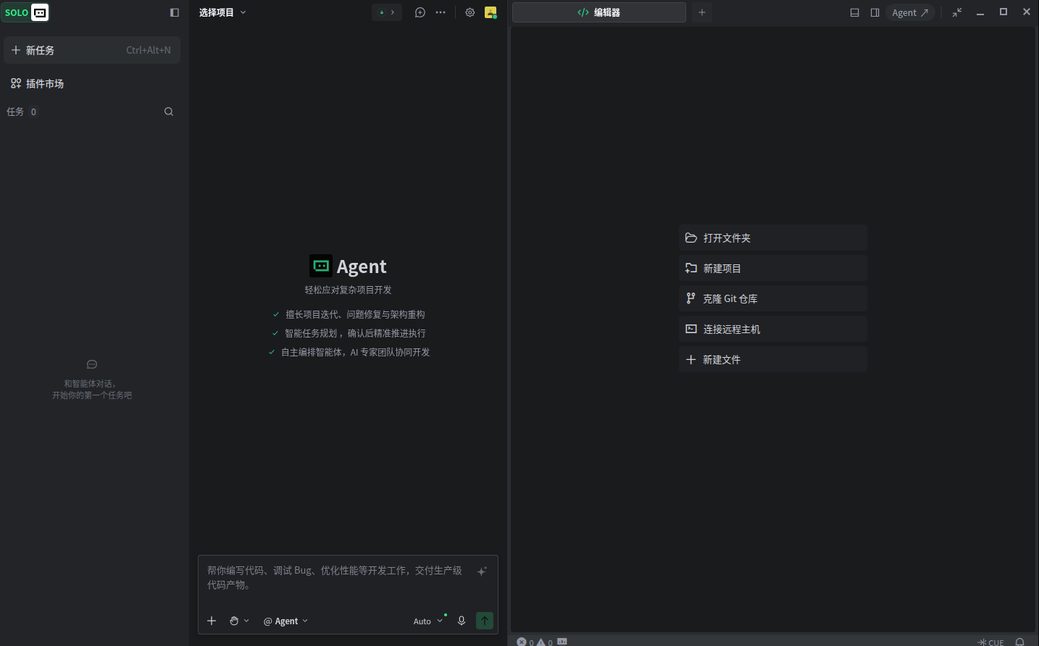The image size is (1039, 646).
Task: Show warnings in the status bar
Action: click(x=545, y=642)
